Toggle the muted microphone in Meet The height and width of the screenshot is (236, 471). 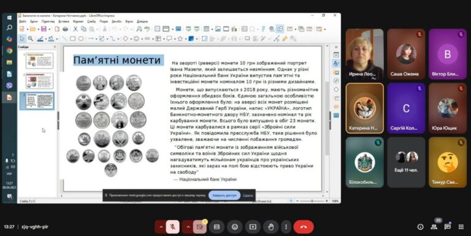tap(173, 227)
